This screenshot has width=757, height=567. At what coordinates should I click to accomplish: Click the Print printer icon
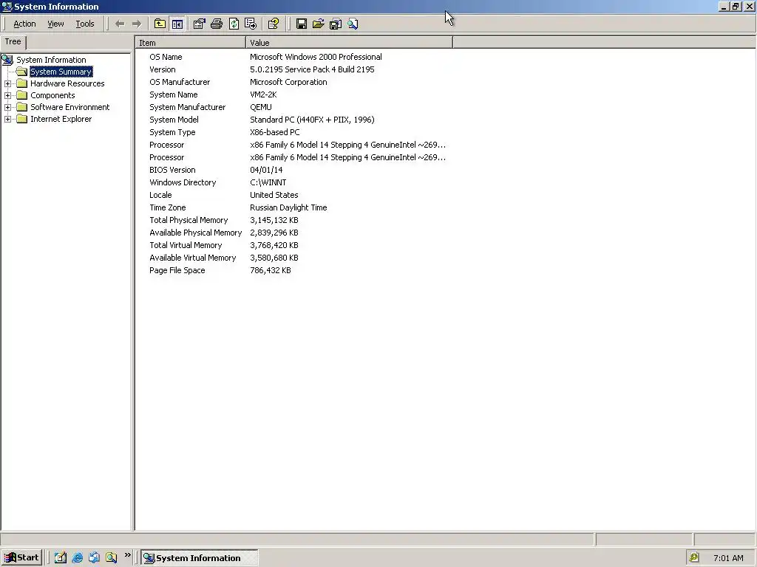[x=217, y=24]
